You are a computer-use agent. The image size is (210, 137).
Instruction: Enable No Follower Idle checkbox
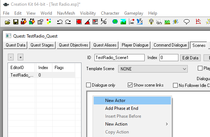point(175,85)
